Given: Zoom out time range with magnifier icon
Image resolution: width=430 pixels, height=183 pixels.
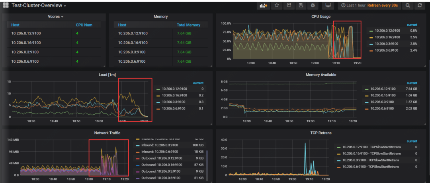Looking at the screenshot, I should pos(408,6).
